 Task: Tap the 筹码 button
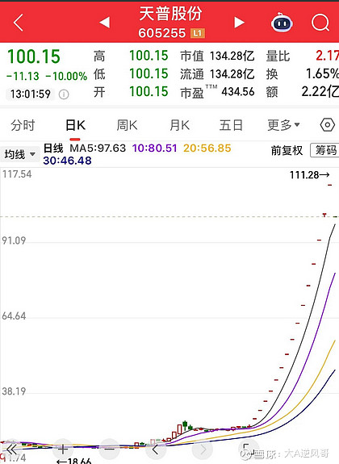pyautogui.click(x=325, y=150)
